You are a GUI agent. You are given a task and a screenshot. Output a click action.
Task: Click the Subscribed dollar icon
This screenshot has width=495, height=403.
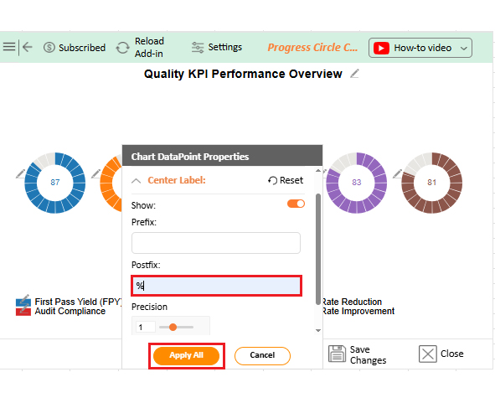click(49, 48)
